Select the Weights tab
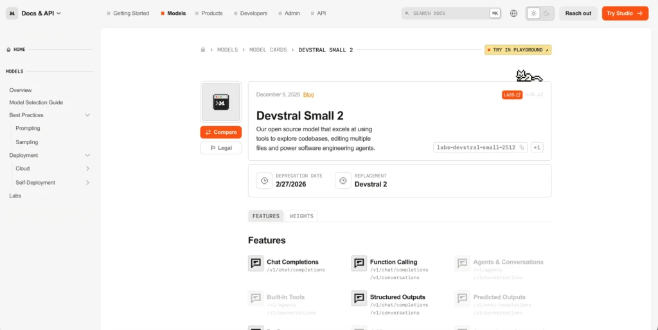The height and width of the screenshot is (330, 658). 301,216
